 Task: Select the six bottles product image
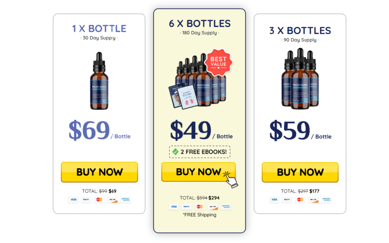pos(201,80)
